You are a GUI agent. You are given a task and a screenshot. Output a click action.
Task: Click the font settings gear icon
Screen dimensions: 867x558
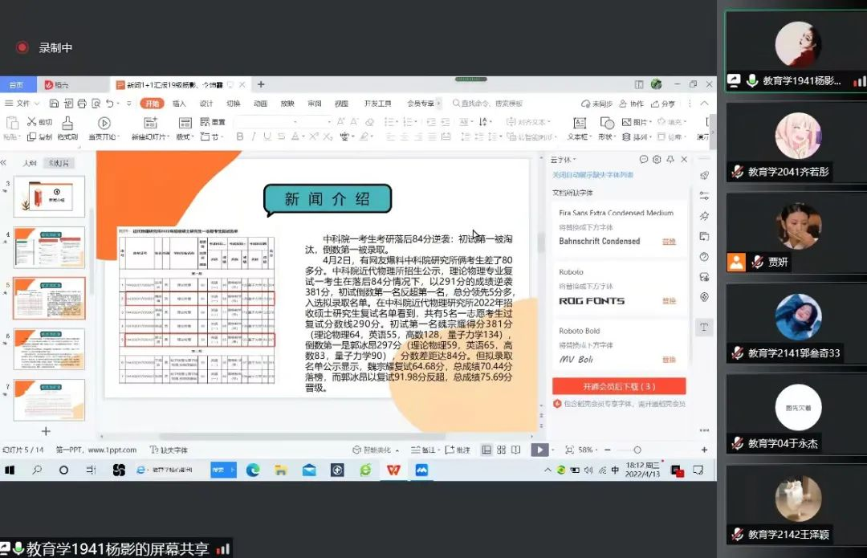coord(656,160)
